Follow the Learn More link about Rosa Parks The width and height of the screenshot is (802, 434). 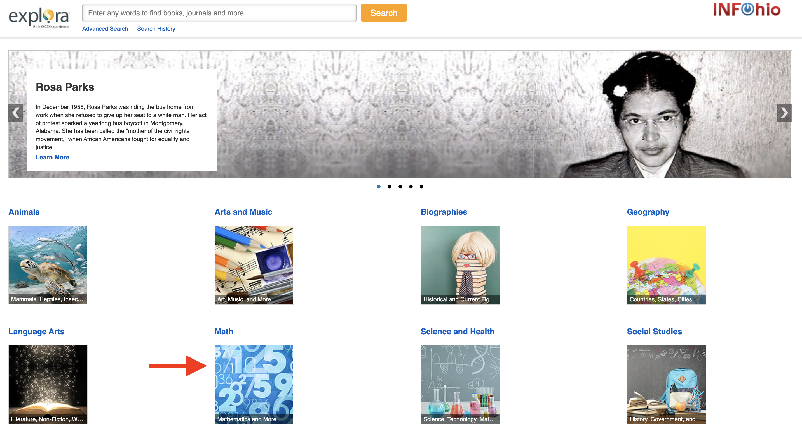click(53, 157)
